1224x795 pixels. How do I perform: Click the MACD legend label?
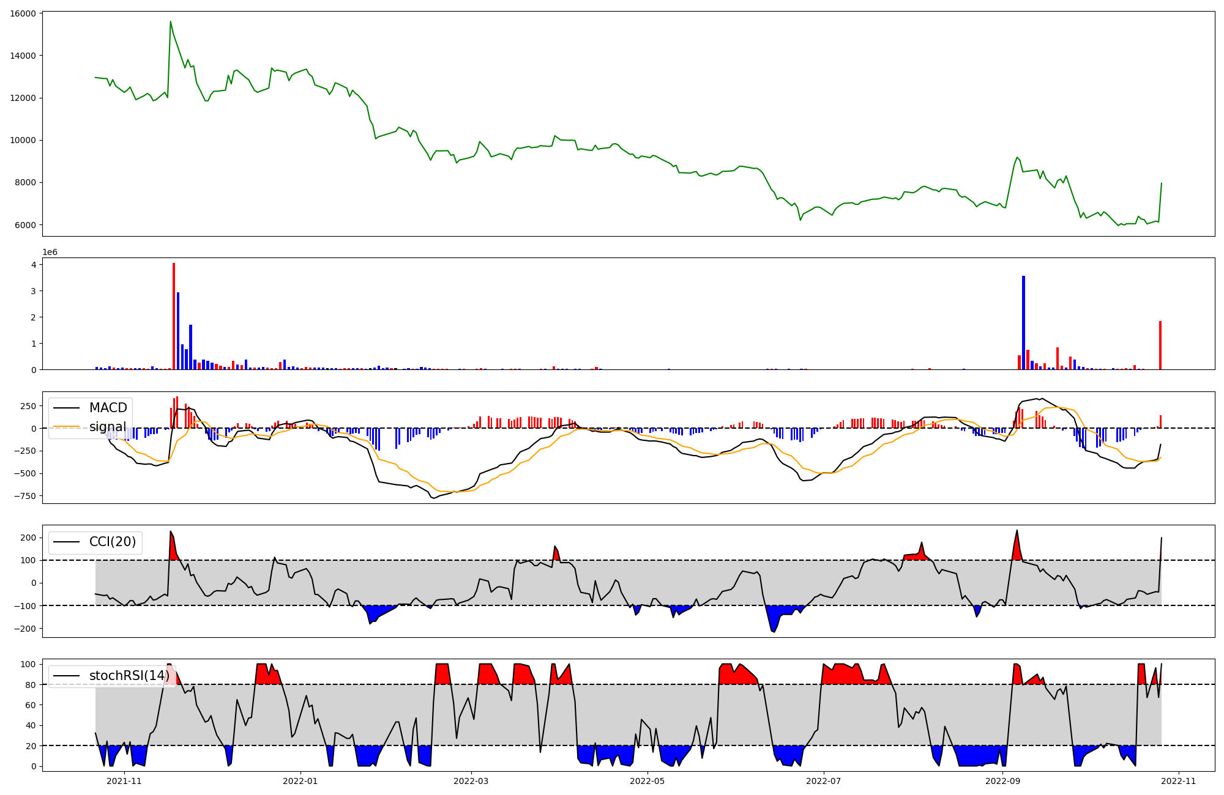pos(108,408)
